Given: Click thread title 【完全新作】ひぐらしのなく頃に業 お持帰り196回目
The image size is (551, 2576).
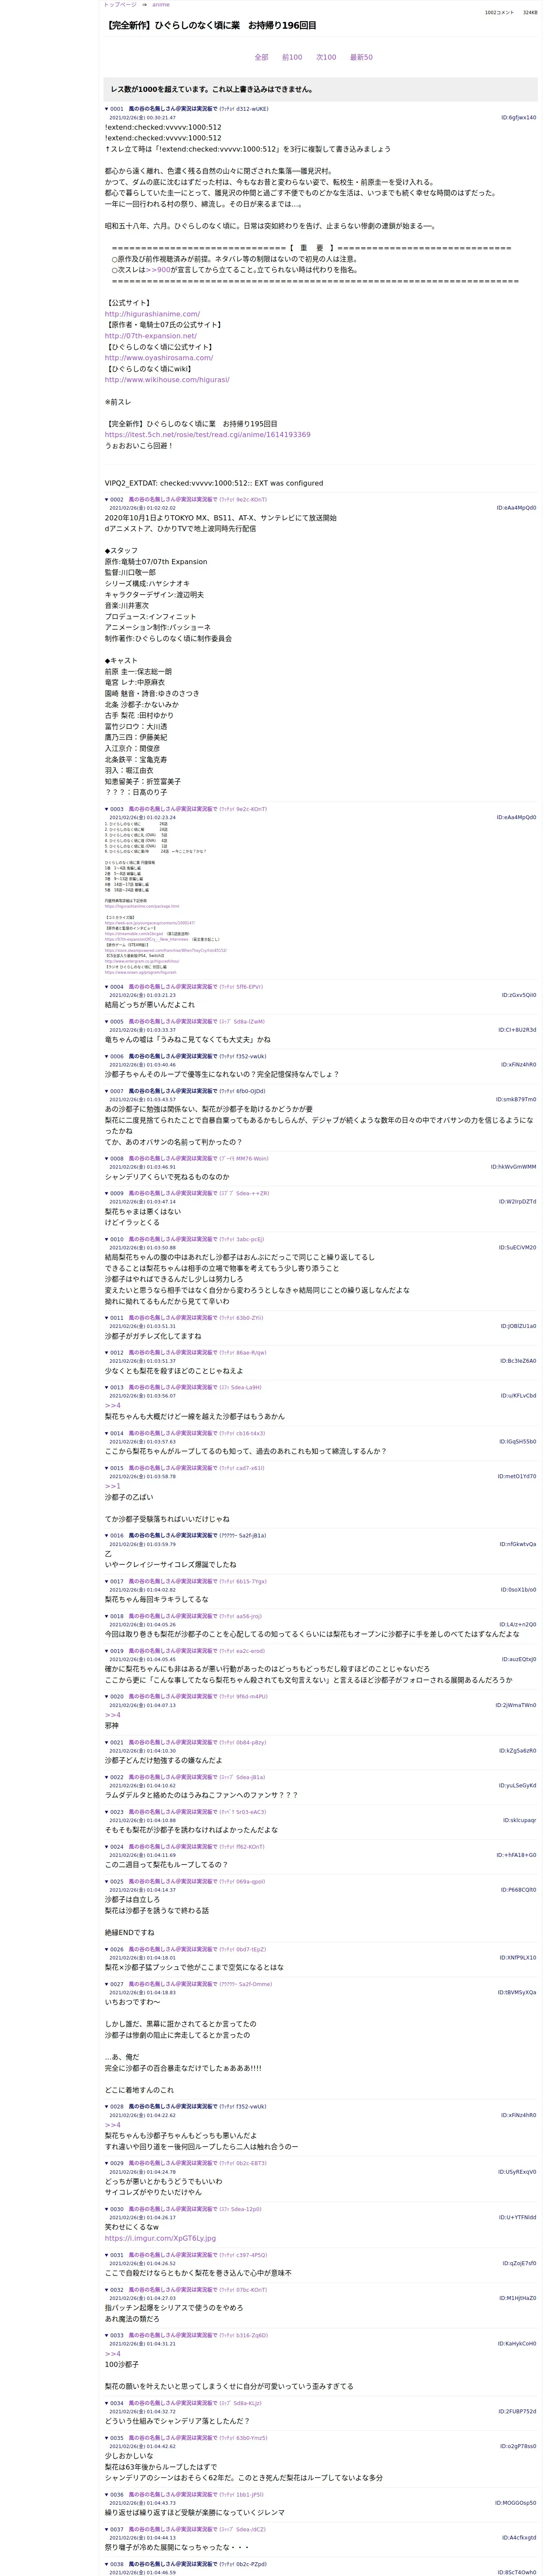Looking at the screenshot, I should point(210,25).
